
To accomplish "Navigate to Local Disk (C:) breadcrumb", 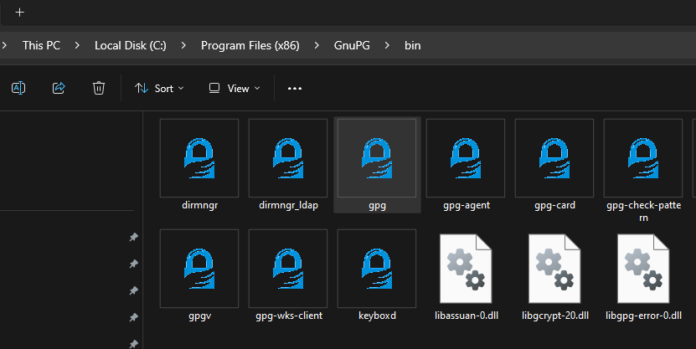I will pos(131,45).
